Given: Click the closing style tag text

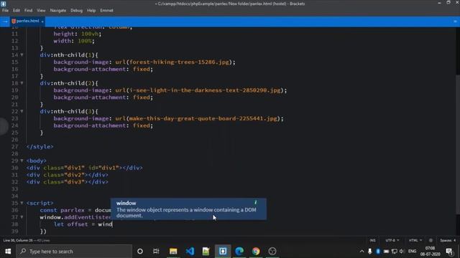Looking at the screenshot, I should click(40, 146).
